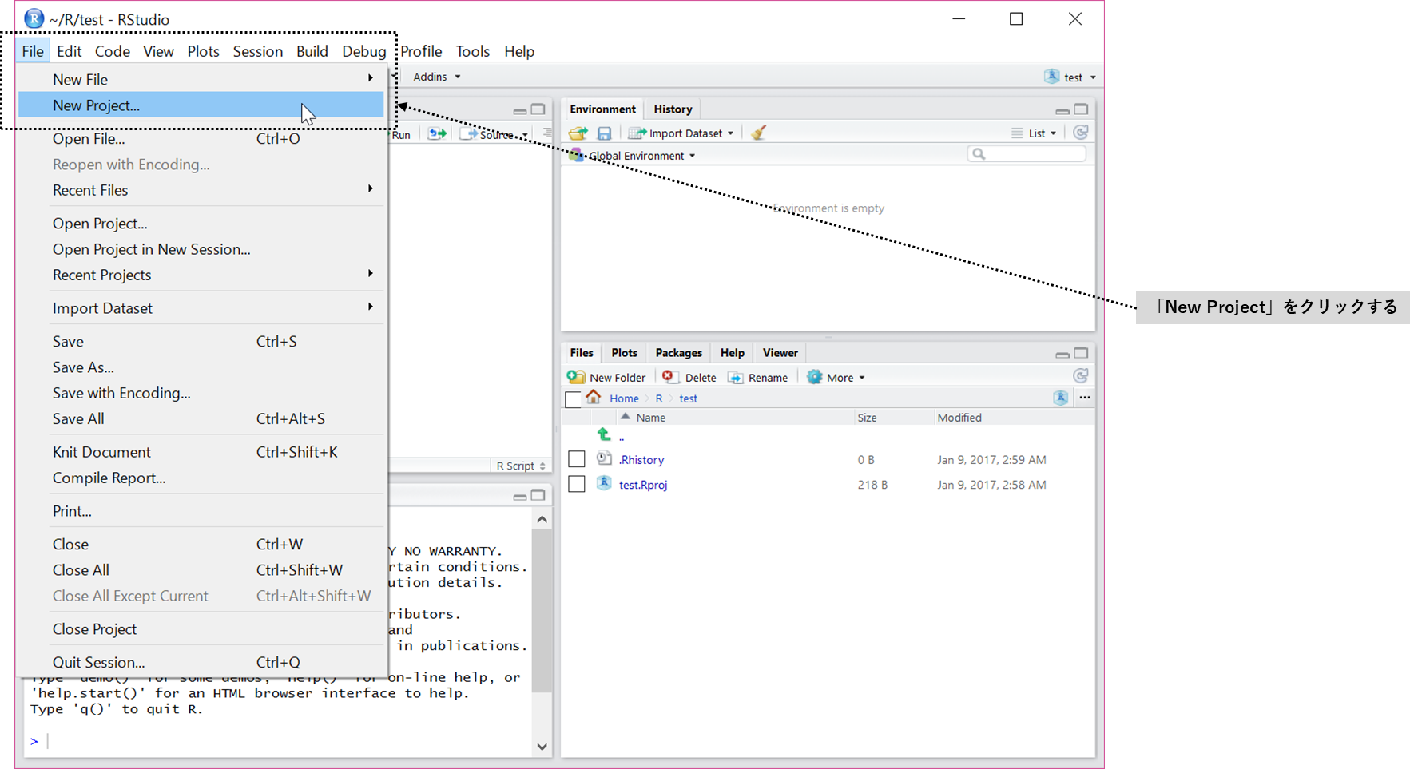Go to Home directory via house icon

click(593, 398)
